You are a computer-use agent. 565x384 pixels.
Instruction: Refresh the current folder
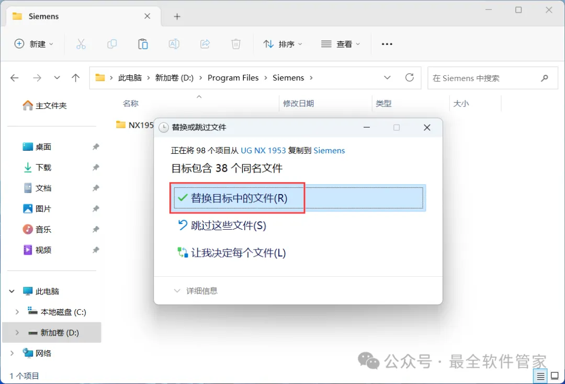[409, 78]
